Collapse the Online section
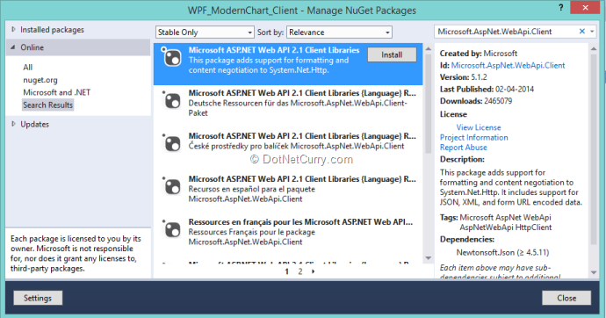This screenshot has width=606, height=318. (13, 47)
